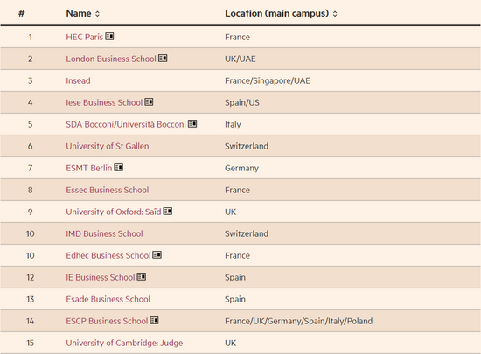Click profile icon next to IE Business School
Image resolution: width=481 pixels, height=354 pixels.
pyautogui.click(x=142, y=276)
